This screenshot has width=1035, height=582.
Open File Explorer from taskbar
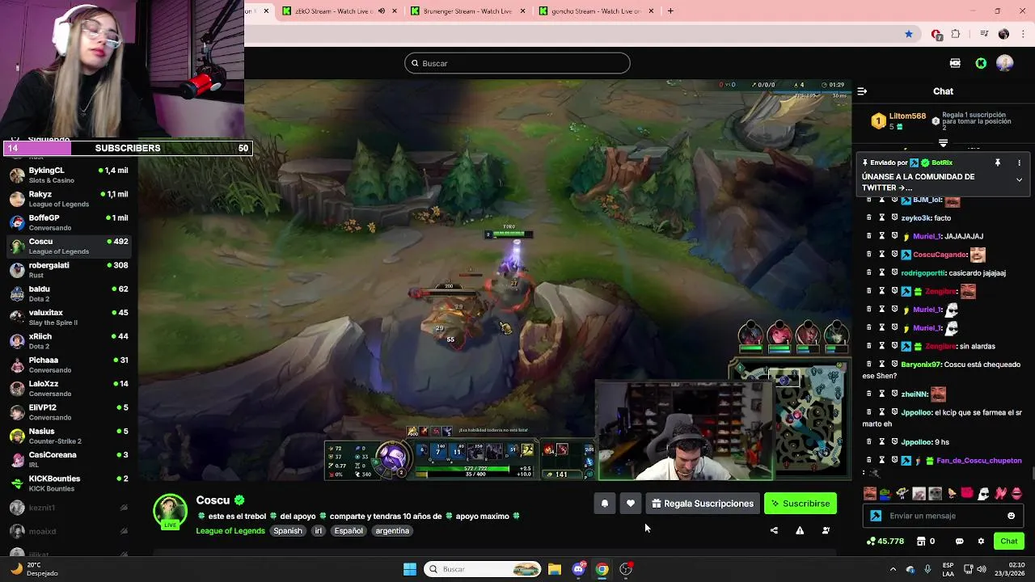[555, 569]
